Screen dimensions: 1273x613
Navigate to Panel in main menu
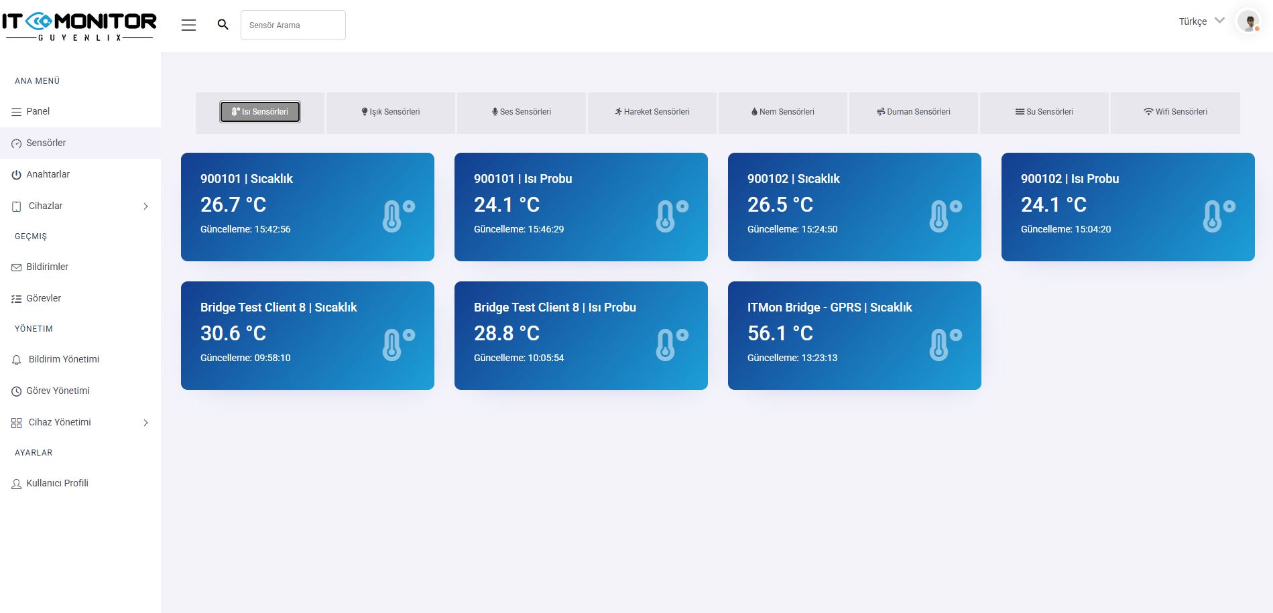coord(38,111)
